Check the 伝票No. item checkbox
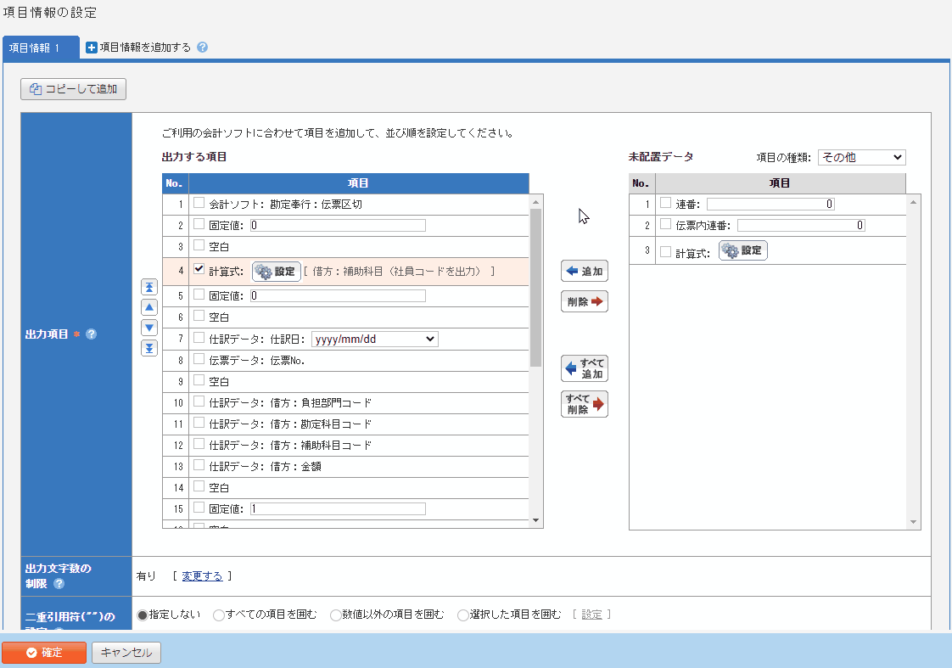The image size is (952, 668). (199, 360)
